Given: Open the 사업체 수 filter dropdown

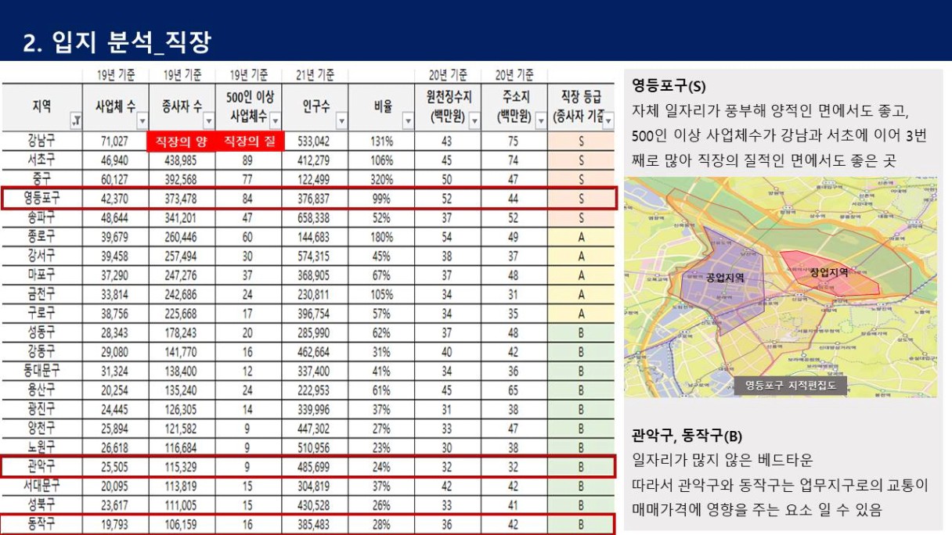Looking at the screenshot, I should pyautogui.click(x=142, y=121).
